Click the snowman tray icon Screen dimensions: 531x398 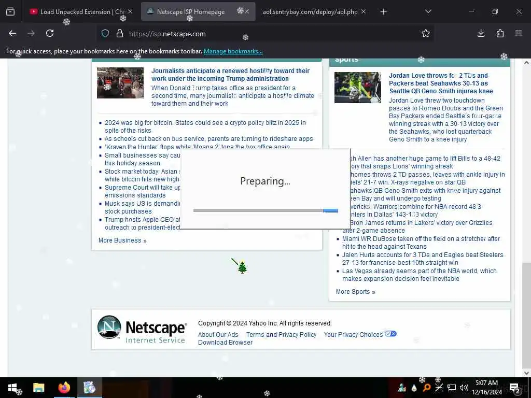tap(402, 388)
